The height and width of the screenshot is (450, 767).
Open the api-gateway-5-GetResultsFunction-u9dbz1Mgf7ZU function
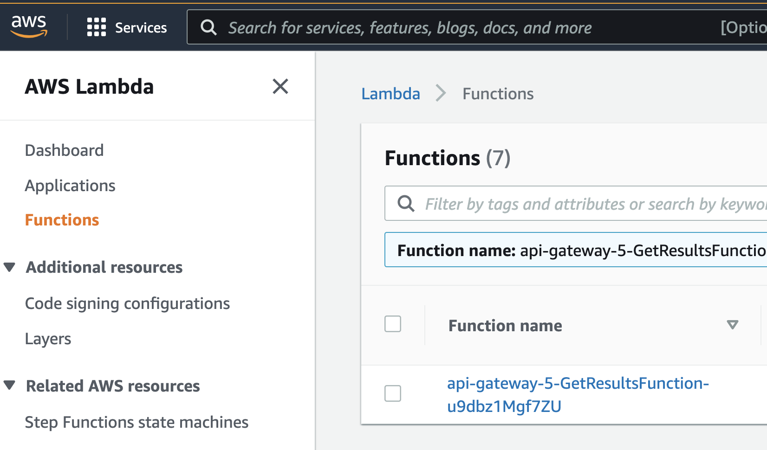pos(578,394)
